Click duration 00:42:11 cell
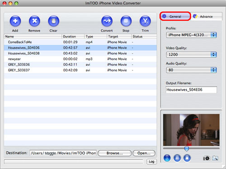Viewport: 226px width, 169px height. [x=70, y=64]
